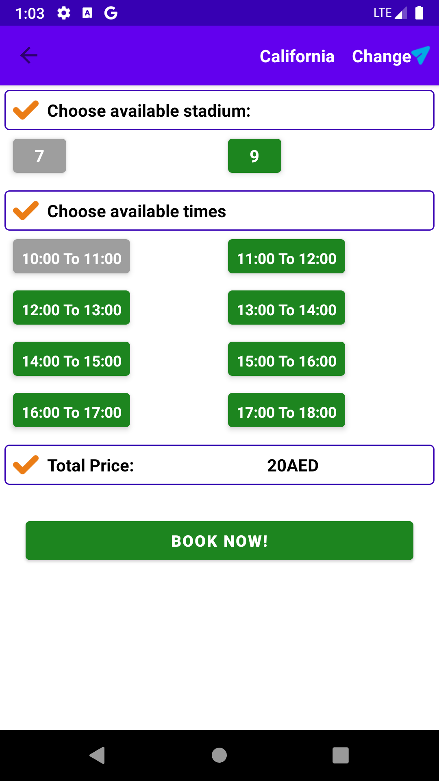Tap the Google G status icon
439x781 pixels.
tap(111, 13)
